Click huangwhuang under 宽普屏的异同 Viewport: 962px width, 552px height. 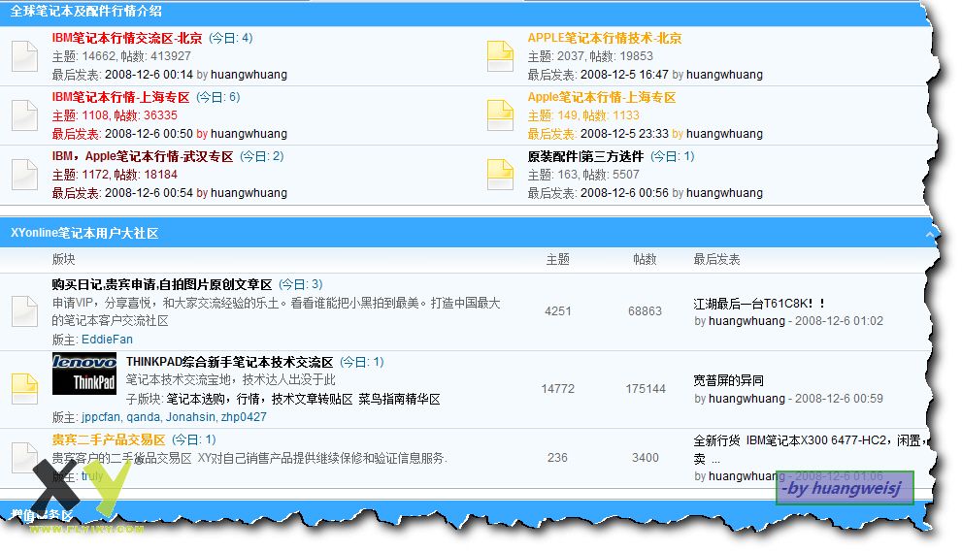[746, 399]
